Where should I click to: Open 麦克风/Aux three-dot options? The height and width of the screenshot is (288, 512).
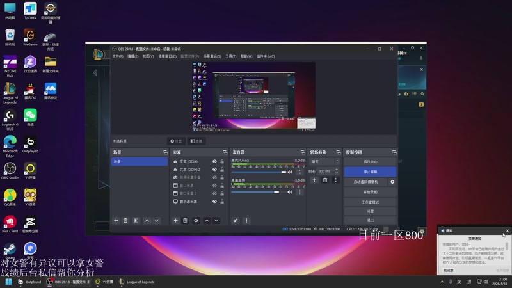click(x=300, y=172)
